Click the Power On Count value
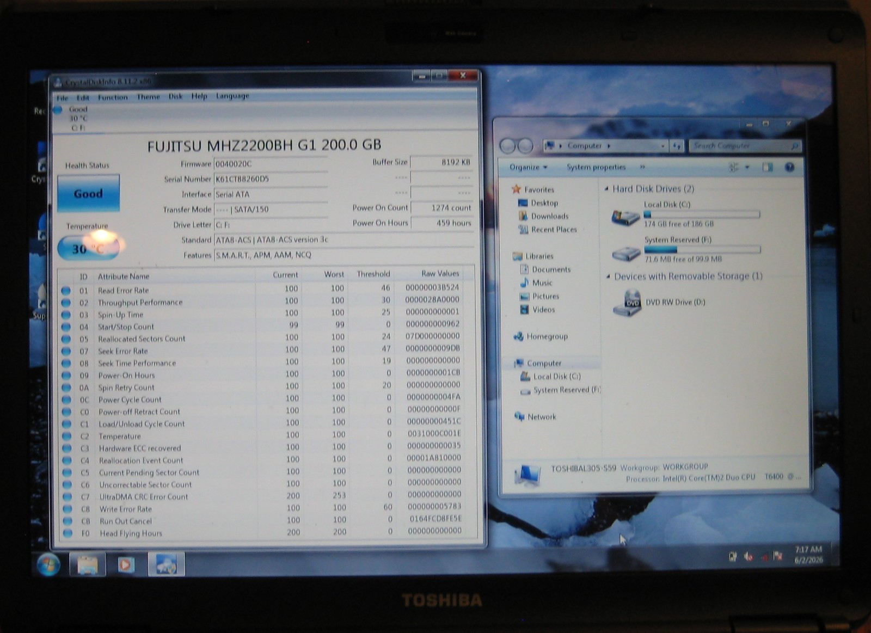The width and height of the screenshot is (871, 633). 441,208
